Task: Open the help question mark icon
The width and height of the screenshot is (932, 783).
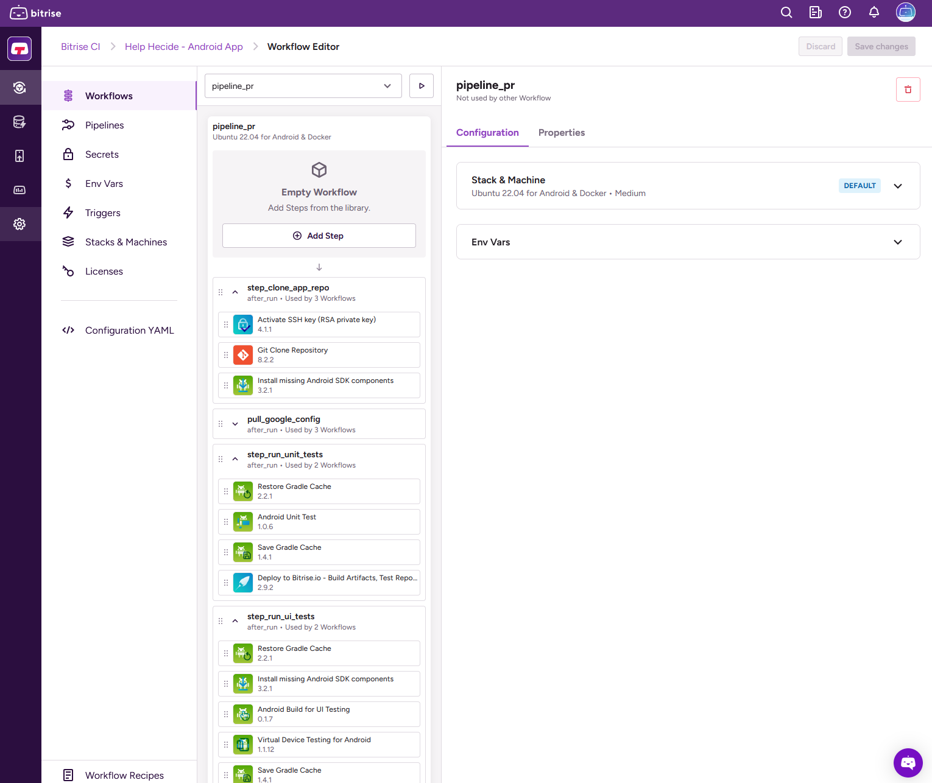Action: pyautogui.click(x=844, y=13)
